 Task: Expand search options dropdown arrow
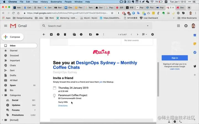(x=148, y=26)
